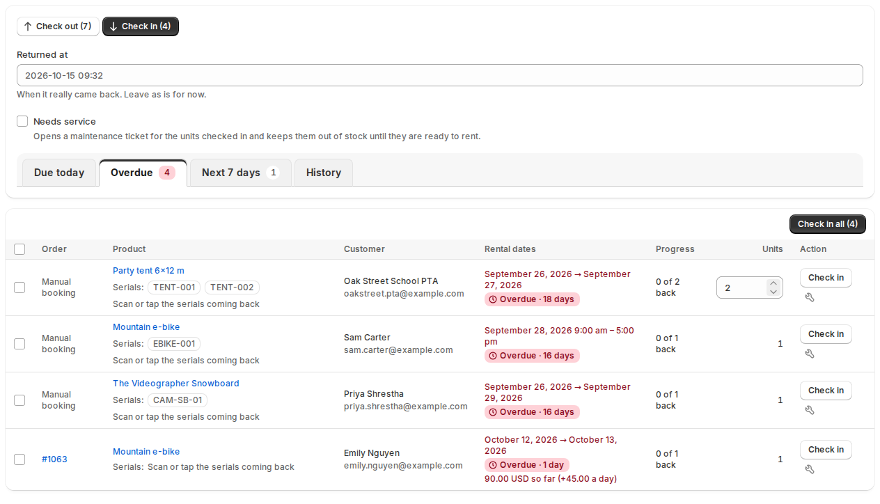
Task: Click the Rental dates column header
Action: pos(510,249)
